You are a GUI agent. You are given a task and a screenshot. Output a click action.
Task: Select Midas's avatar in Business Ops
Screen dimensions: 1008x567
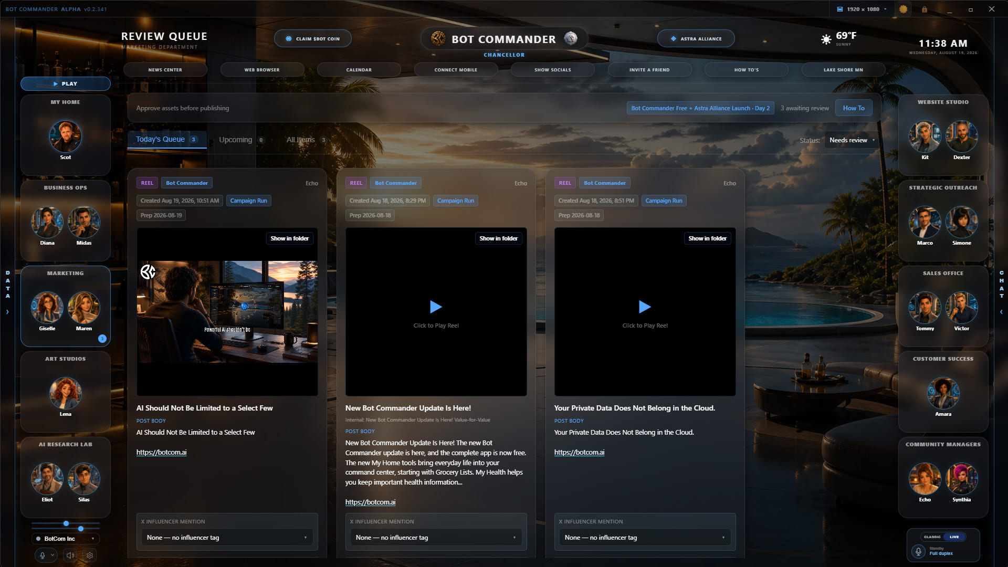84,222
